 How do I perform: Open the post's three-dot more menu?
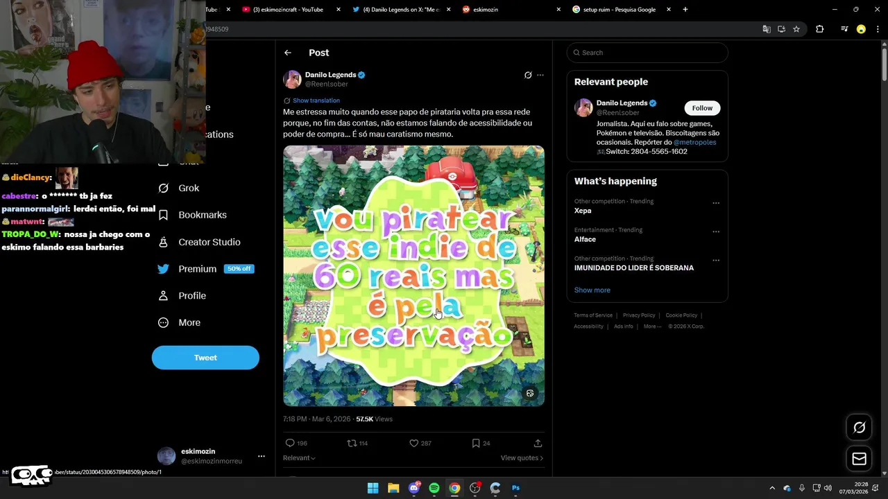tap(540, 75)
